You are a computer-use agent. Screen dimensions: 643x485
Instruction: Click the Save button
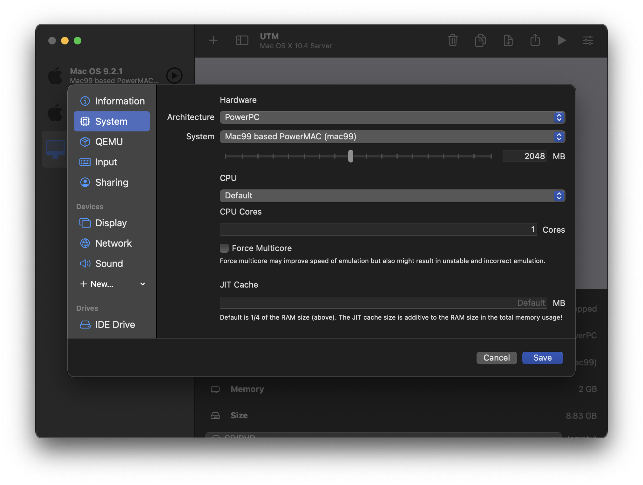click(542, 358)
